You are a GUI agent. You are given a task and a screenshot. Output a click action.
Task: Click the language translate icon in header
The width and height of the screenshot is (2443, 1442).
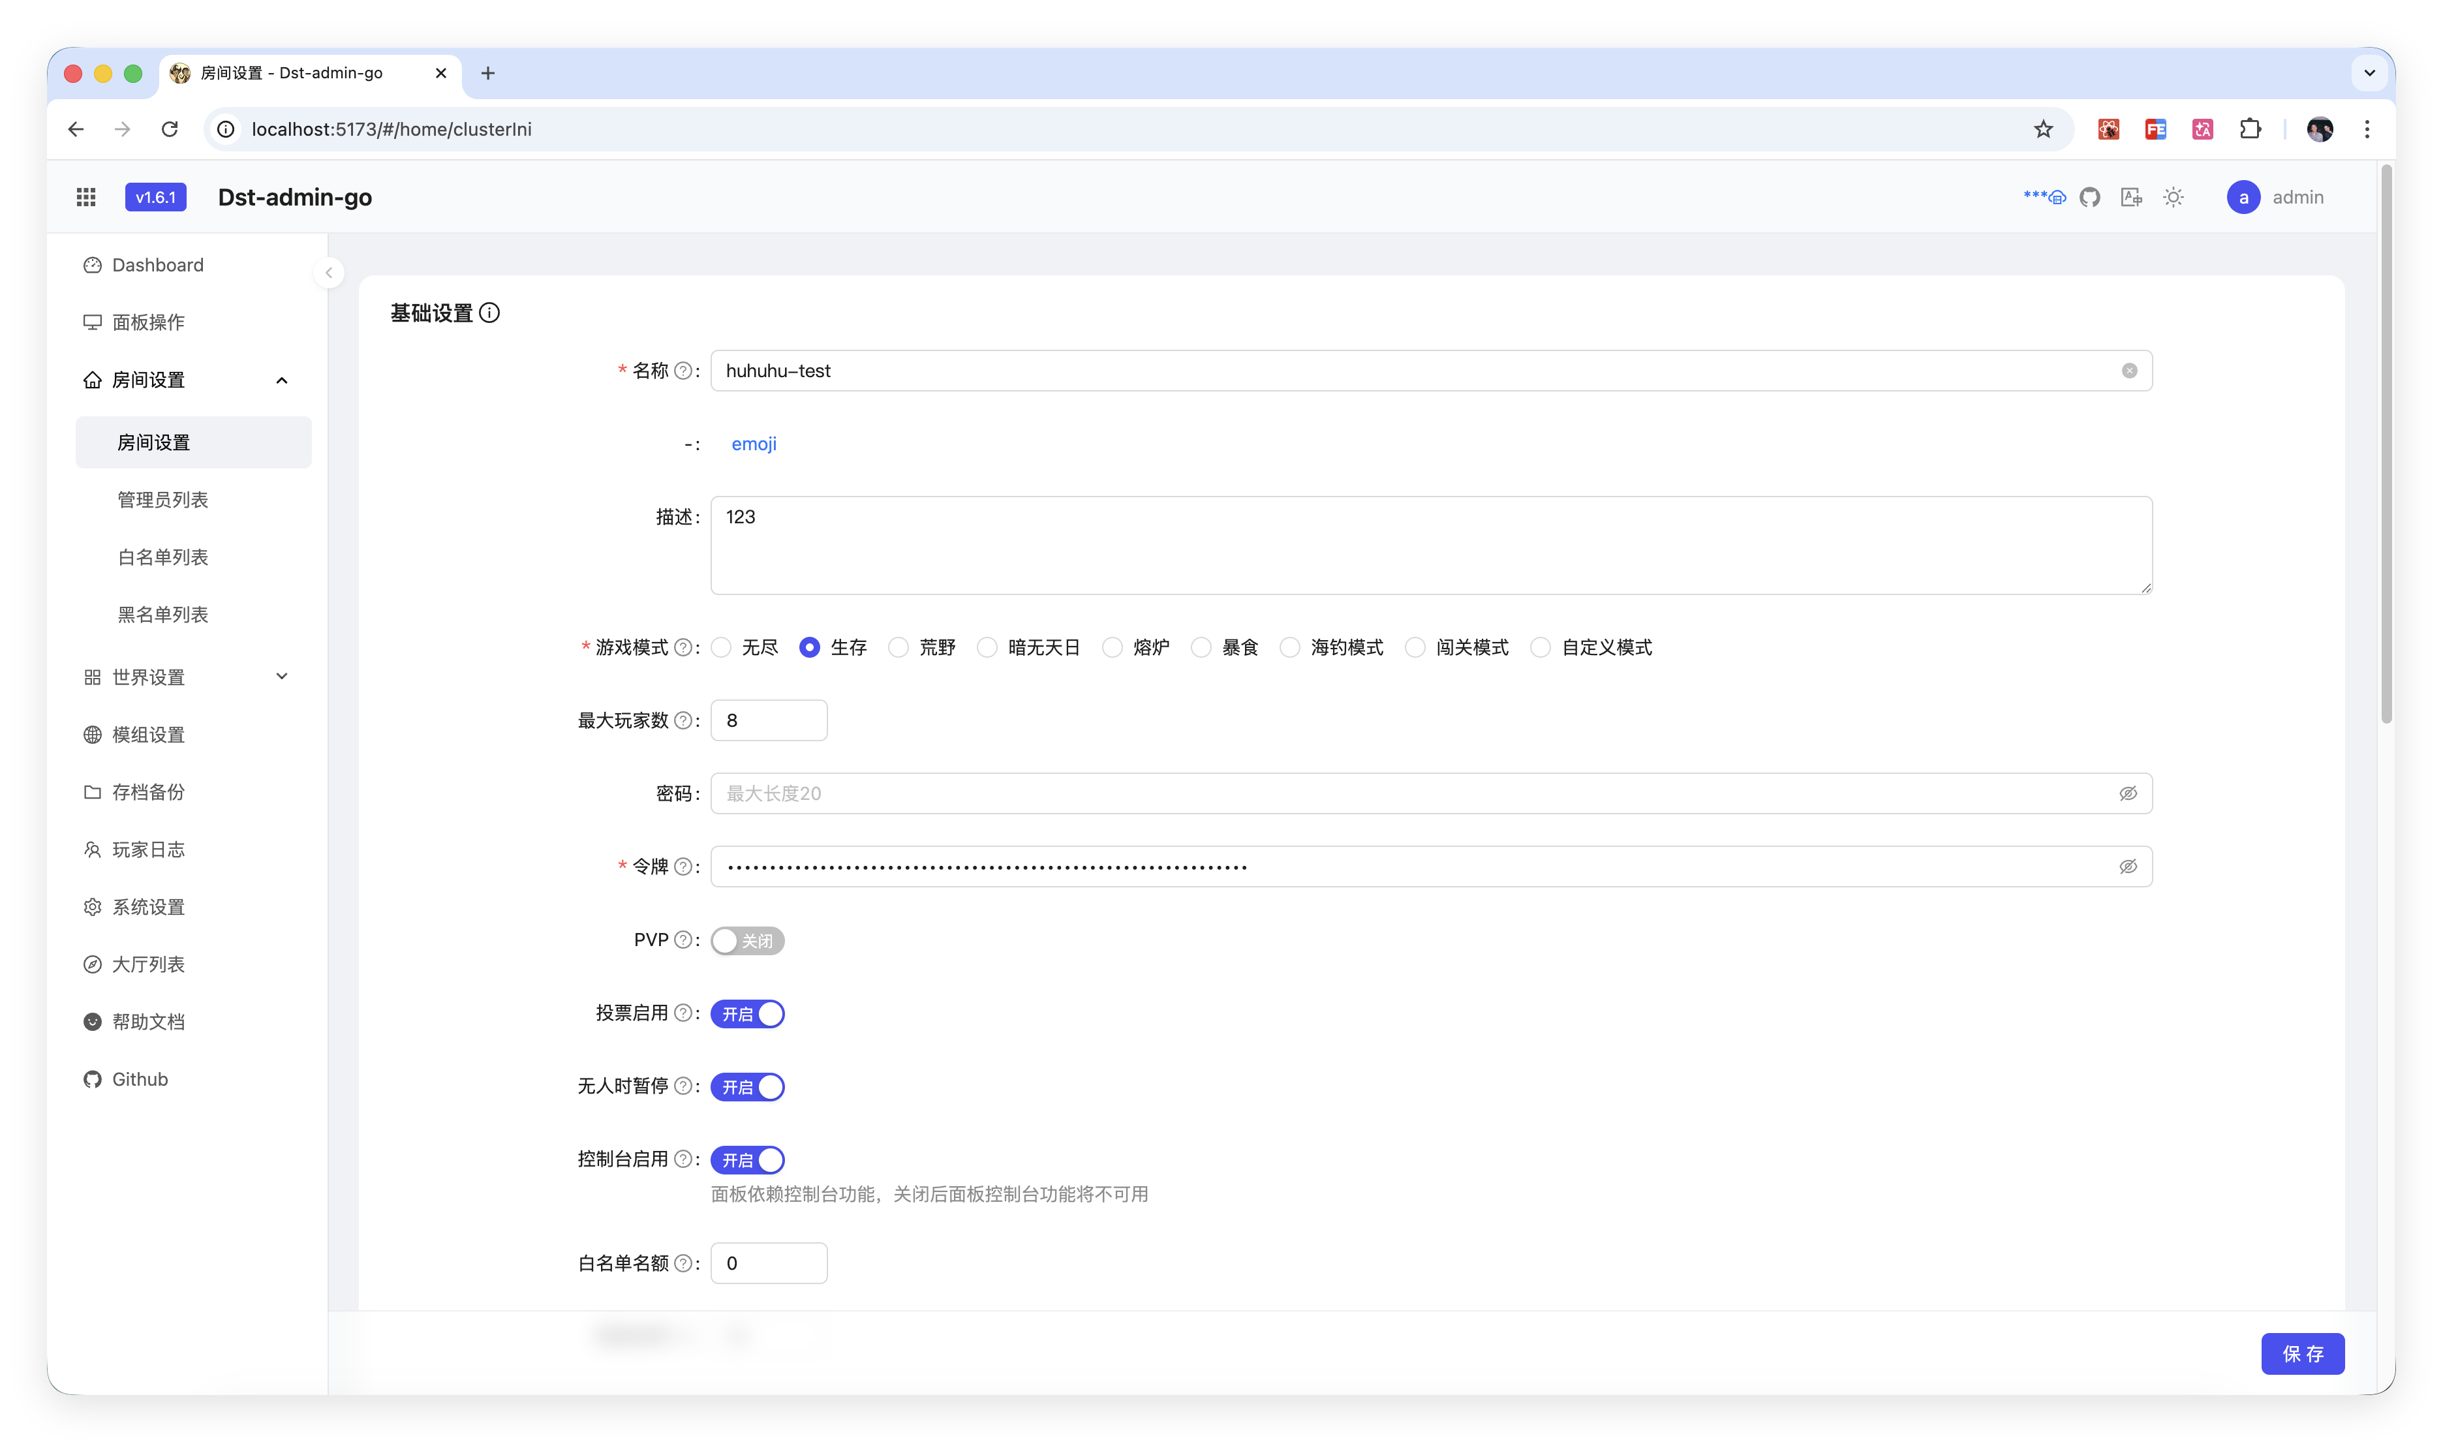click(2131, 197)
